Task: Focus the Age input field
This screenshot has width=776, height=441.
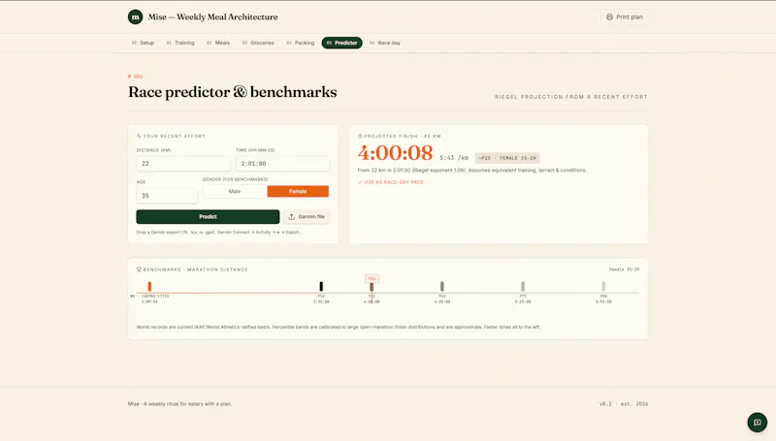Action: pyautogui.click(x=167, y=196)
